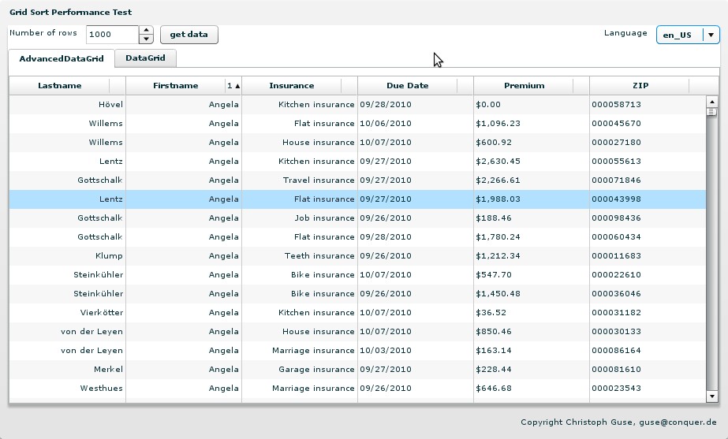Sort by the Due Date column header
Image resolution: width=728 pixels, height=439 pixels.
(407, 86)
